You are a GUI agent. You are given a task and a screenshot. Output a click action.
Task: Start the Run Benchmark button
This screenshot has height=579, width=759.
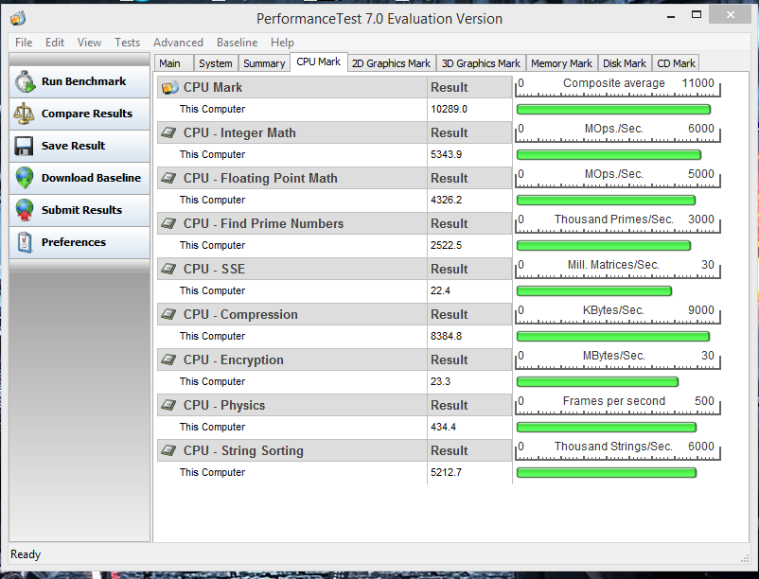click(79, 81)
